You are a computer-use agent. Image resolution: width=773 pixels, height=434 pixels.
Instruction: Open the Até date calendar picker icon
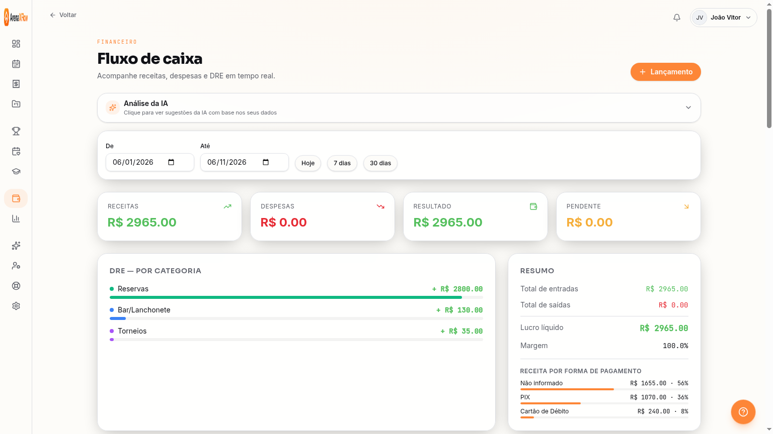click(x=266, y=162)
